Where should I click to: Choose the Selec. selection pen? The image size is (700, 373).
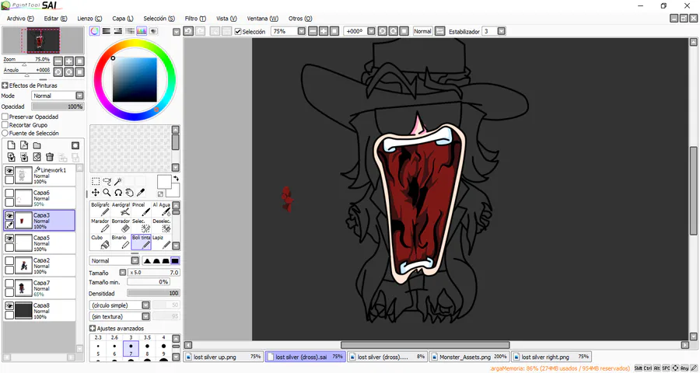[141, 225]
